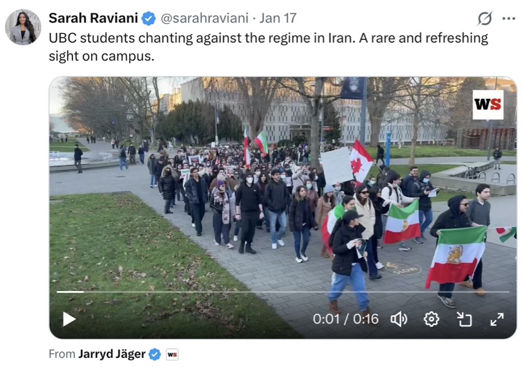The image size is (523, 367).
Task: Click the blue verified badge beside Sarah Raviani
Action: click(x=149, y=18)
